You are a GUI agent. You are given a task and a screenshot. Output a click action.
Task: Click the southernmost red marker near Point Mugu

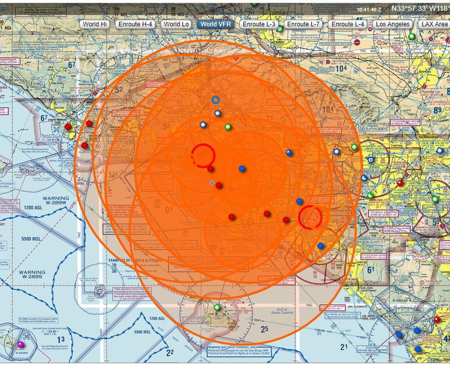pyautogui.click(x=84, y=145)
